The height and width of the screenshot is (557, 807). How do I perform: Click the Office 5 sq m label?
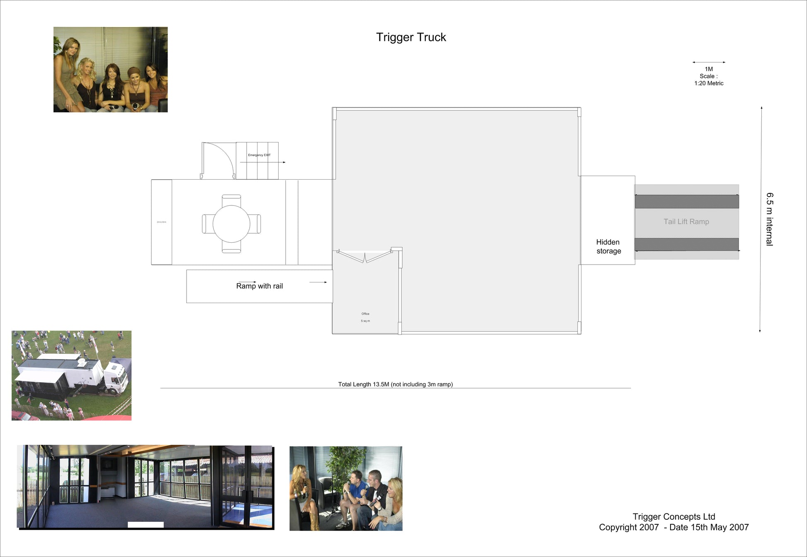click(x=365, y=317)
